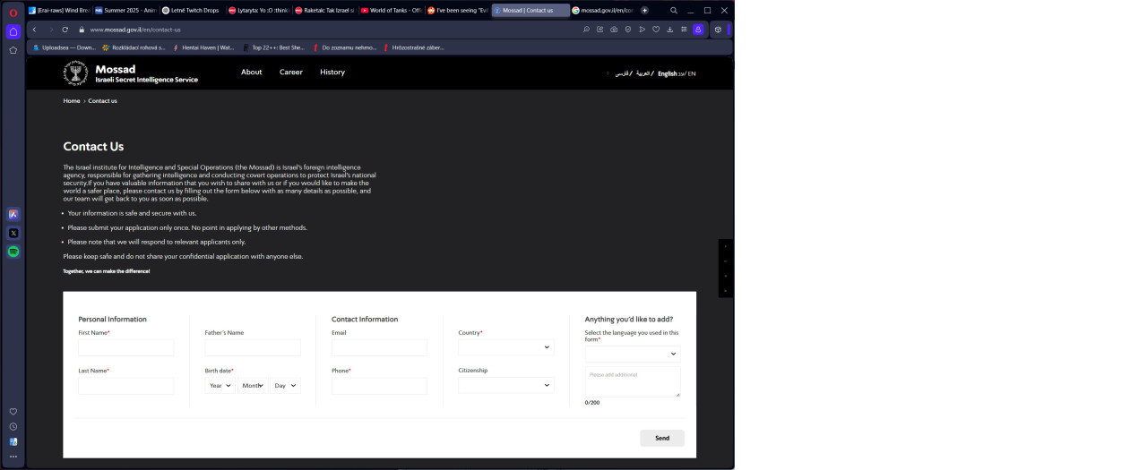Open the extensions cube icon

(x=718, y=30)
